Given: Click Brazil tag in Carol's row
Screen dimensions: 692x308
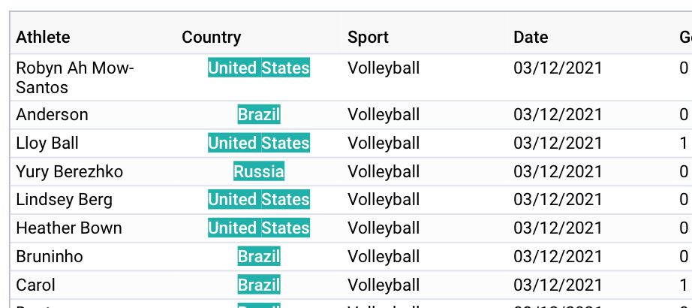Looking at the screenshot, I should coord(259,285).
